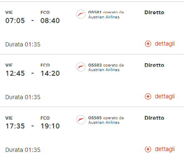The width and height of the screenshot is (184, 159).
Task: Click the Austrian Airlines logo for OS503
Action: [x=81, y=67]
